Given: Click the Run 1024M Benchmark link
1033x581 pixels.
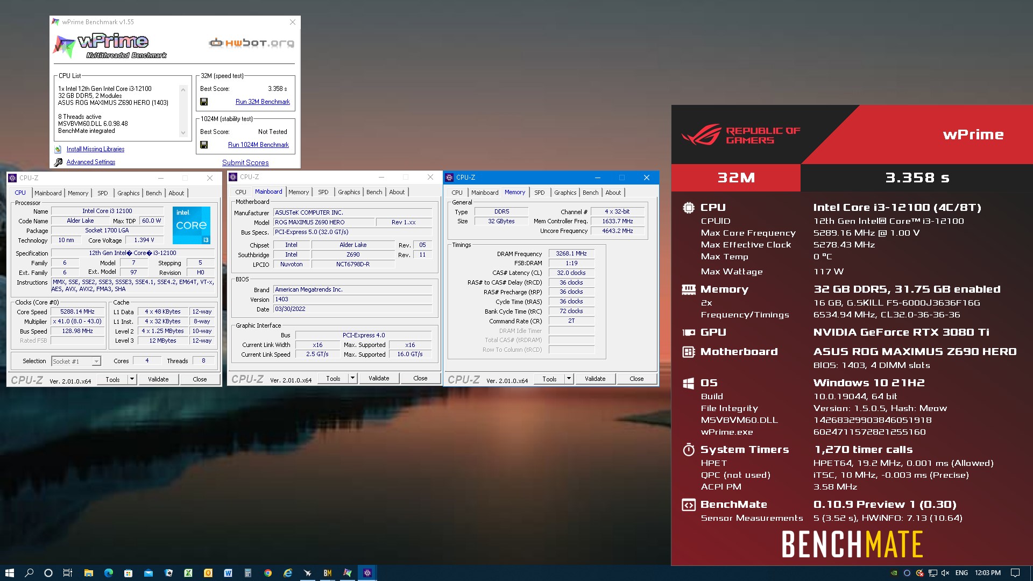Looking at the screenshot, I should click(x=258, y=145).
